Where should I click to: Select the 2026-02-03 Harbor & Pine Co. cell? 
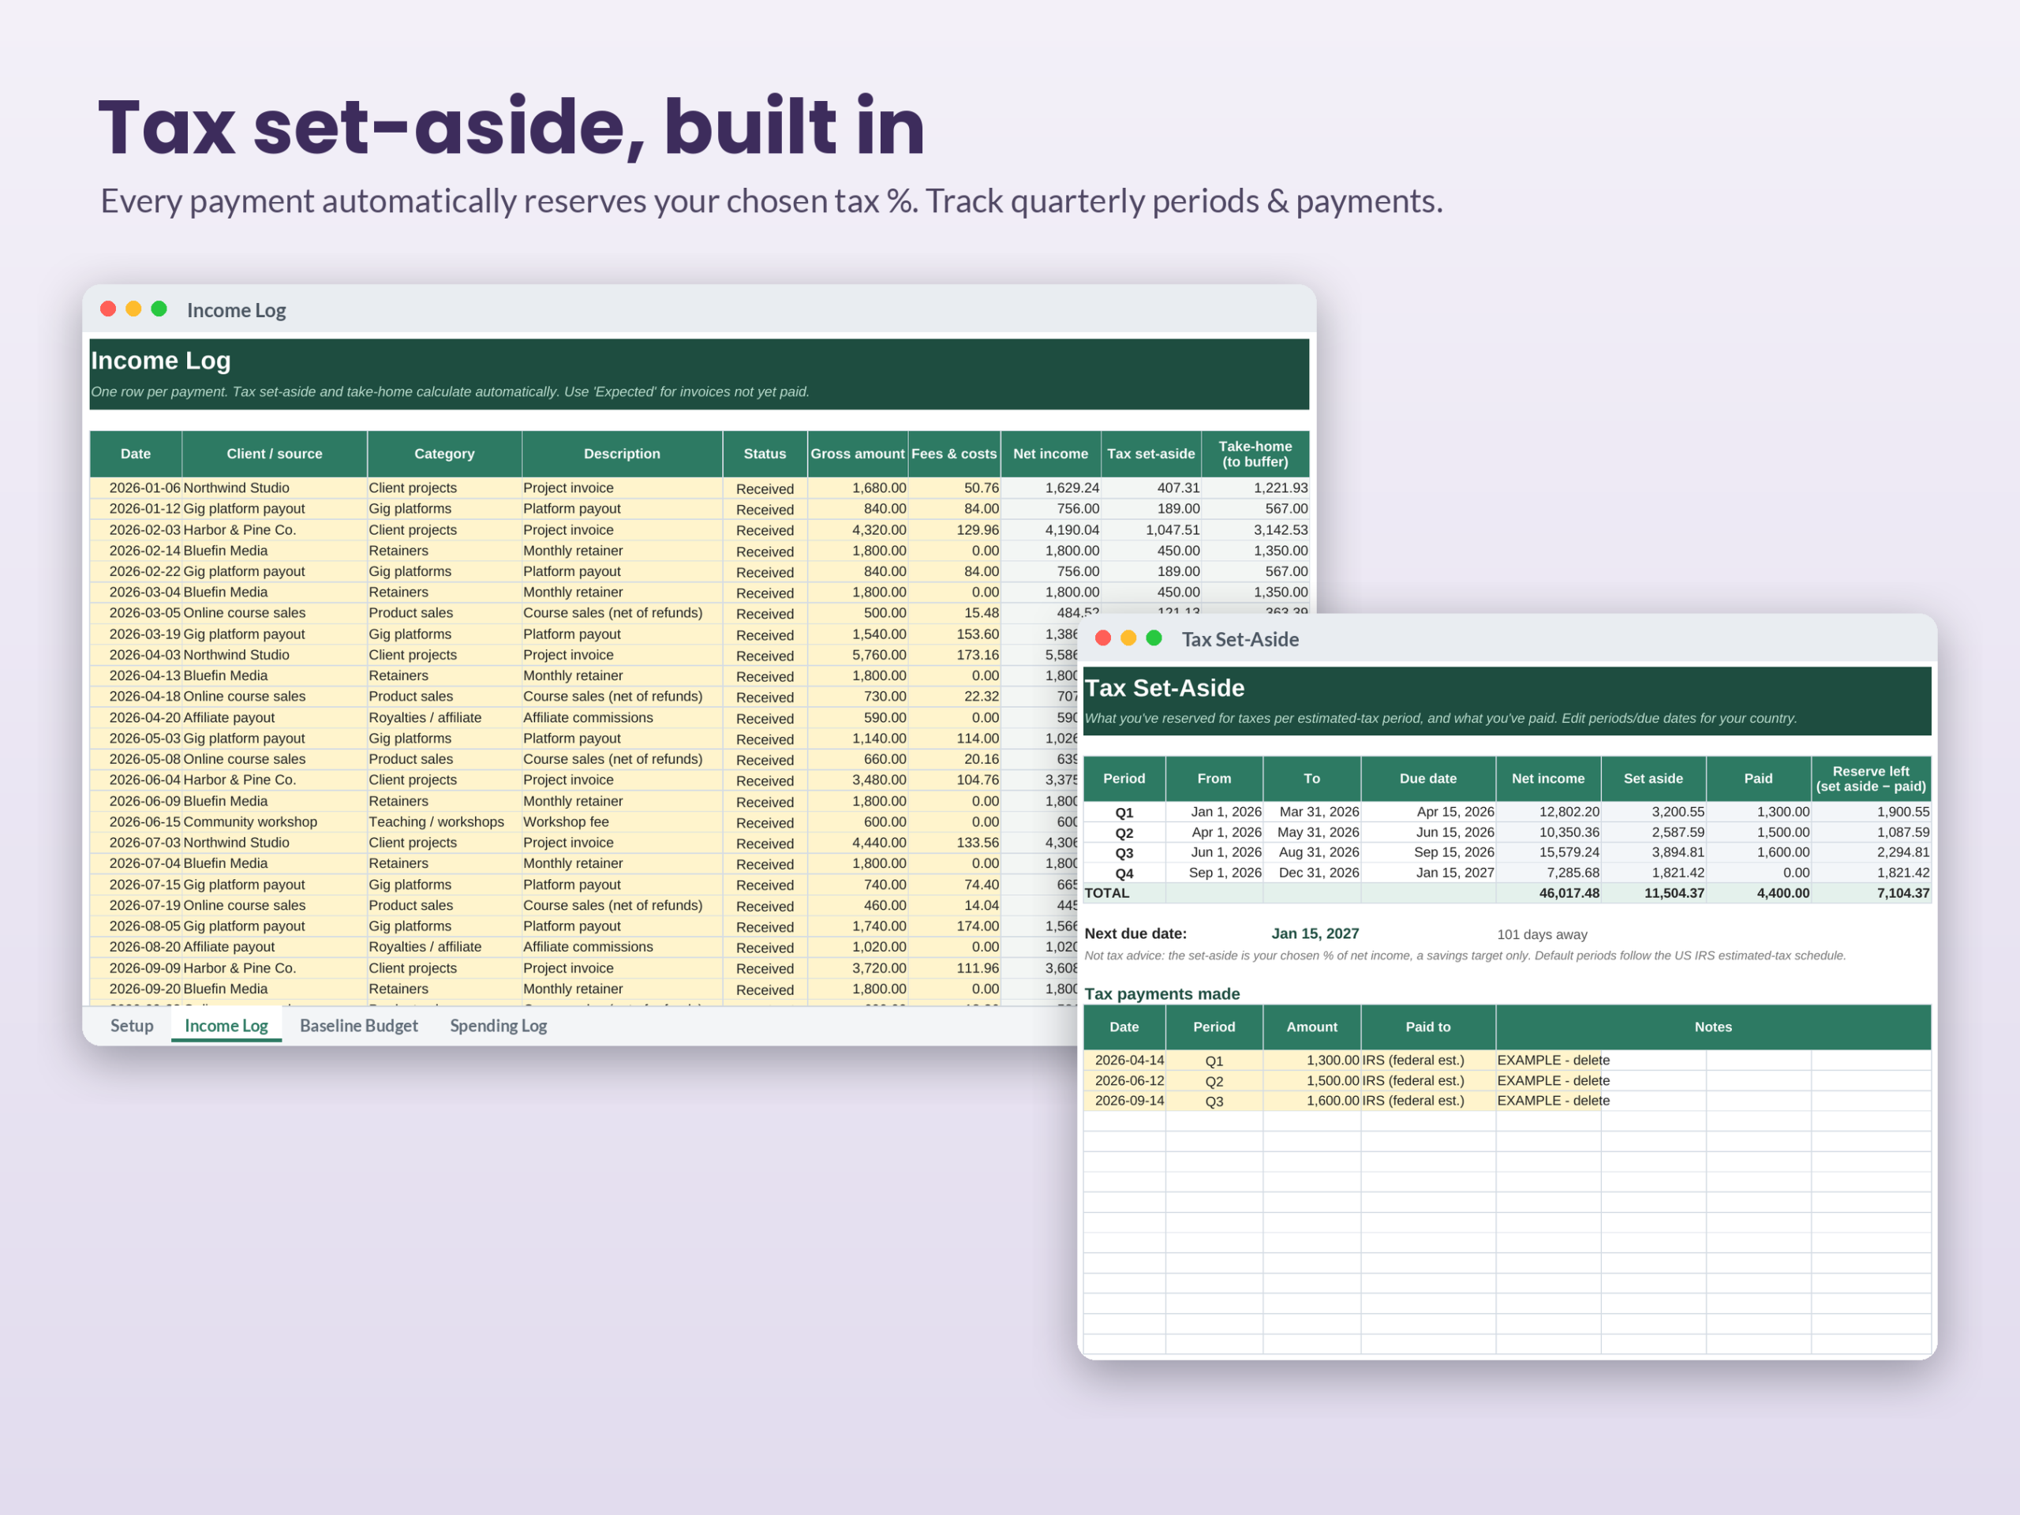point(275,529)
